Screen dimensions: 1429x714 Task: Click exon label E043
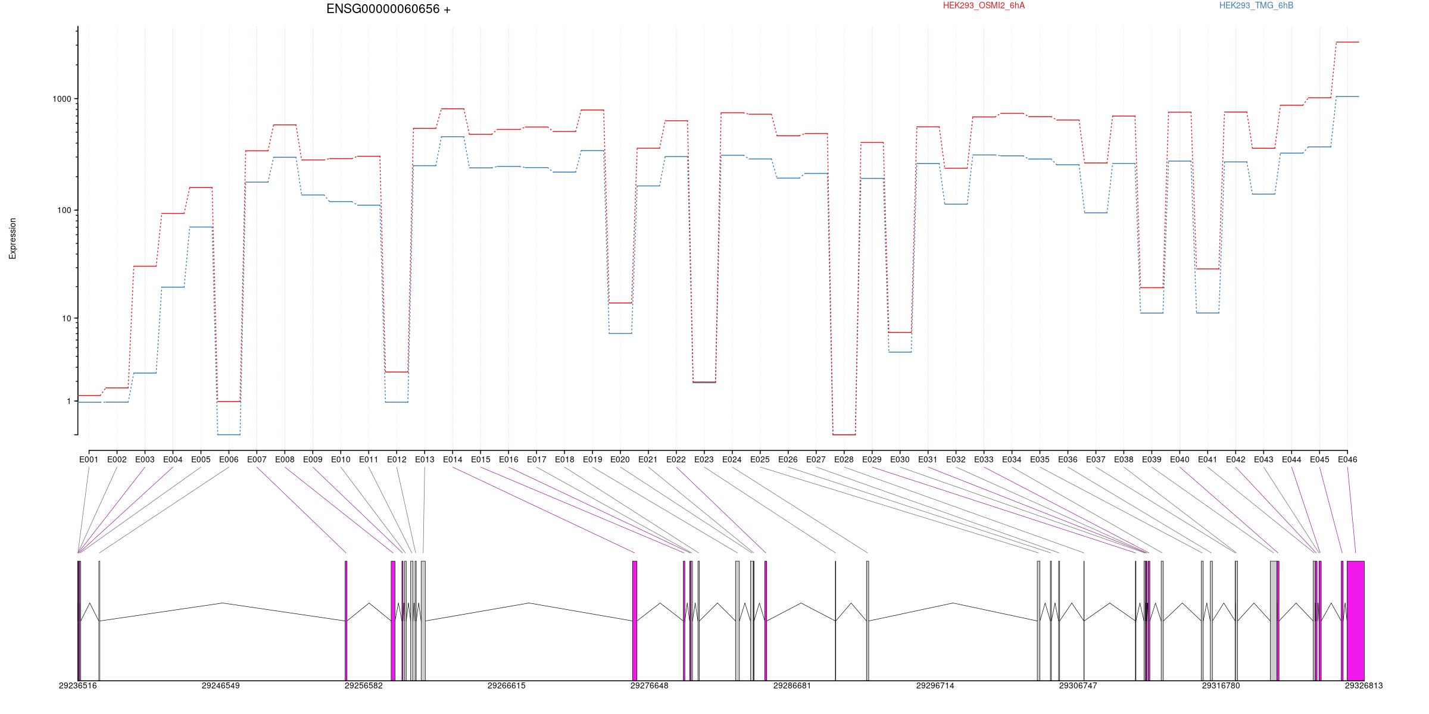click(1263, 459)
